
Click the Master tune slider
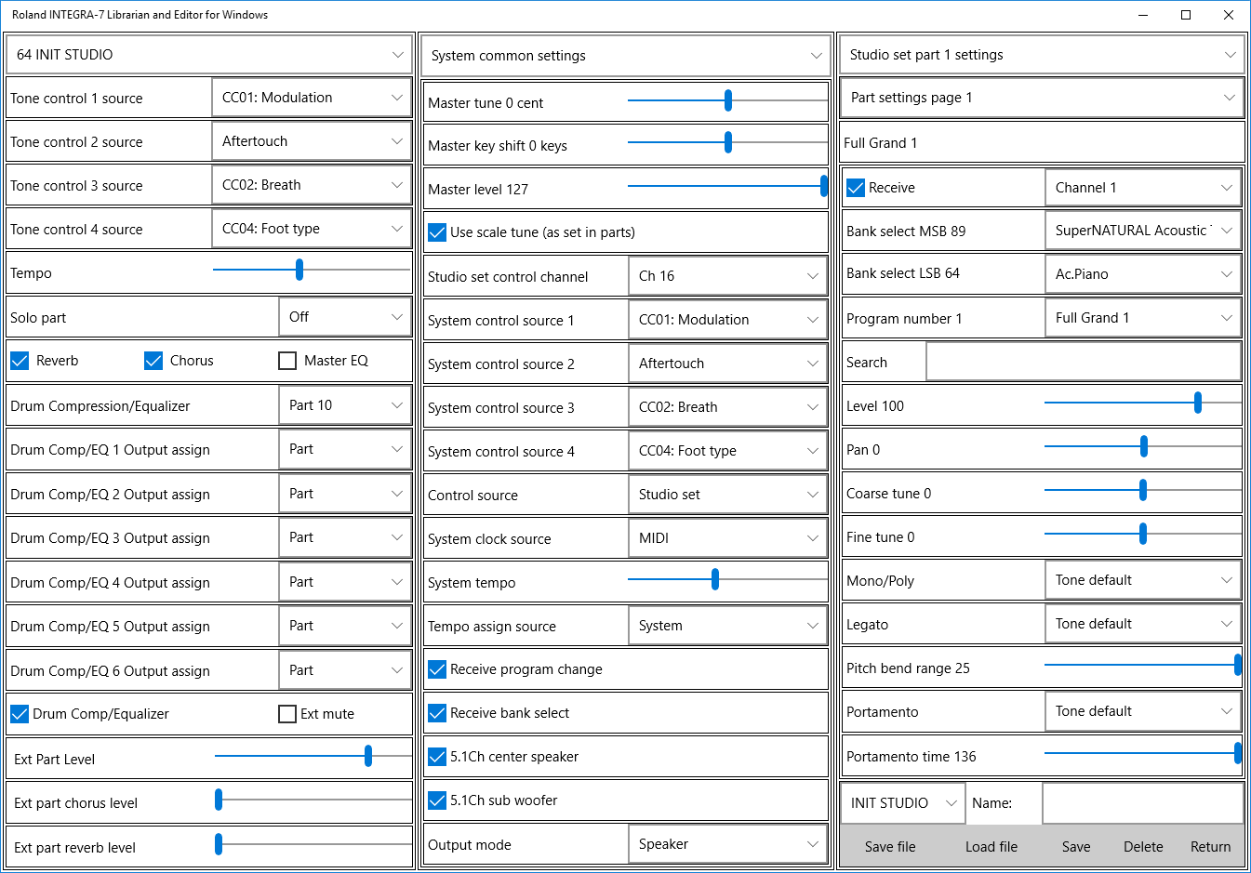coord(727,100)
